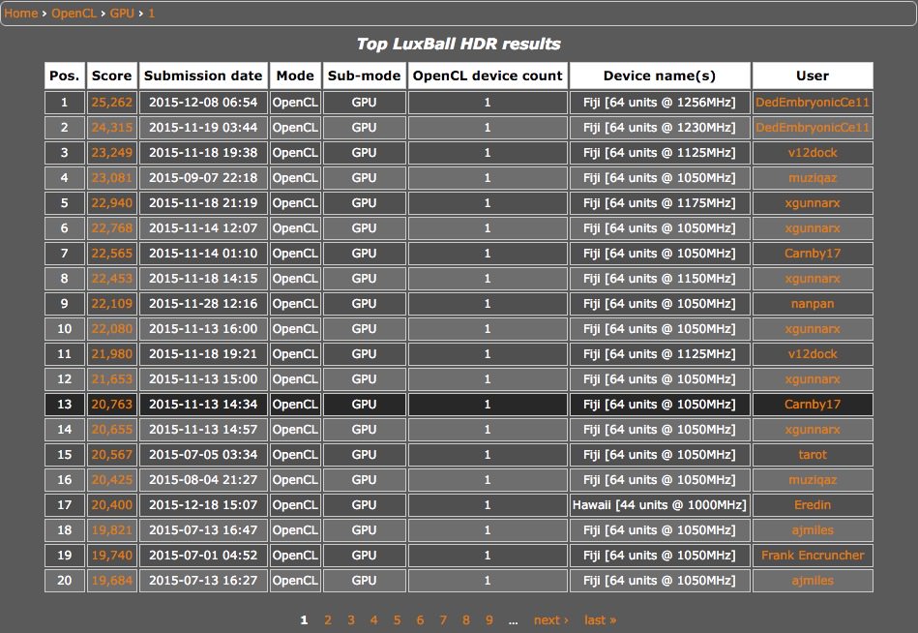Open muziqaz's profile in row 4
The height and width of the screenshot is (633, 918).
click(x=813, y=177)
